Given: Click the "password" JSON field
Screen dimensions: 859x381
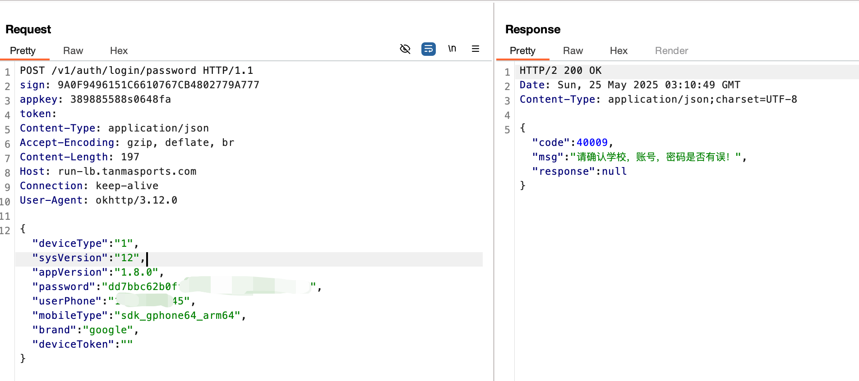Looking at the screenshot, I should [177, 287].
